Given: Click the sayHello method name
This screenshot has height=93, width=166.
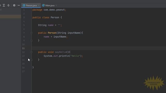Looking at the screenshot, I should point(60,52).
